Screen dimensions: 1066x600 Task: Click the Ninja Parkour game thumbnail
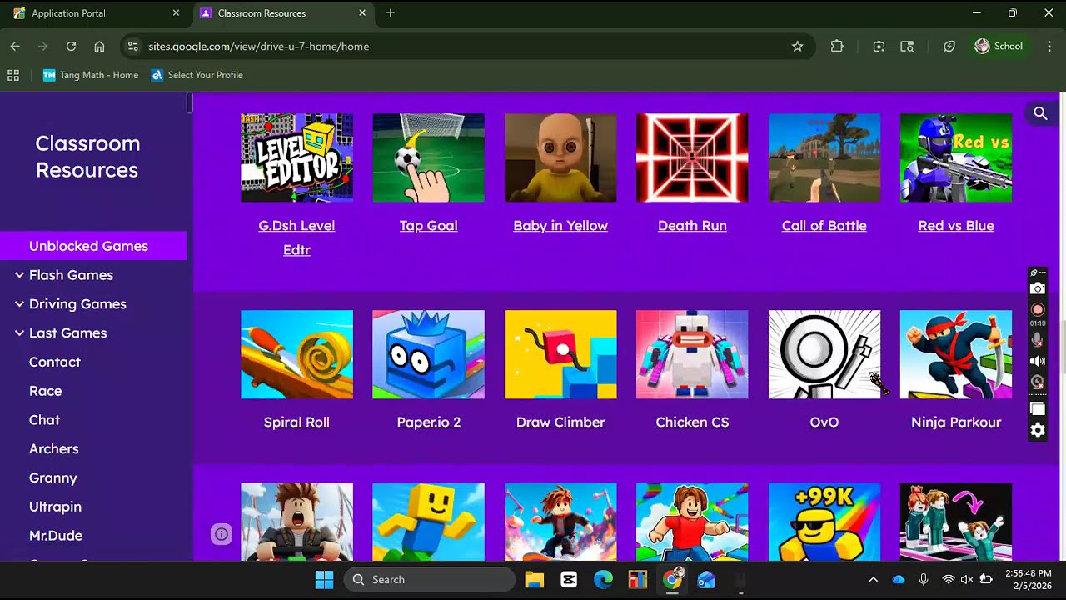(956, 354)
